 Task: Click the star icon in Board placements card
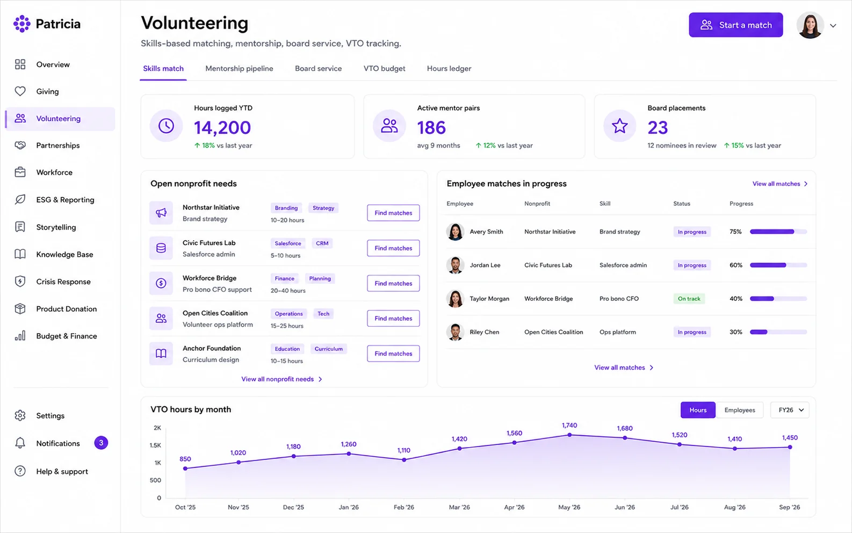pos(620,126)
